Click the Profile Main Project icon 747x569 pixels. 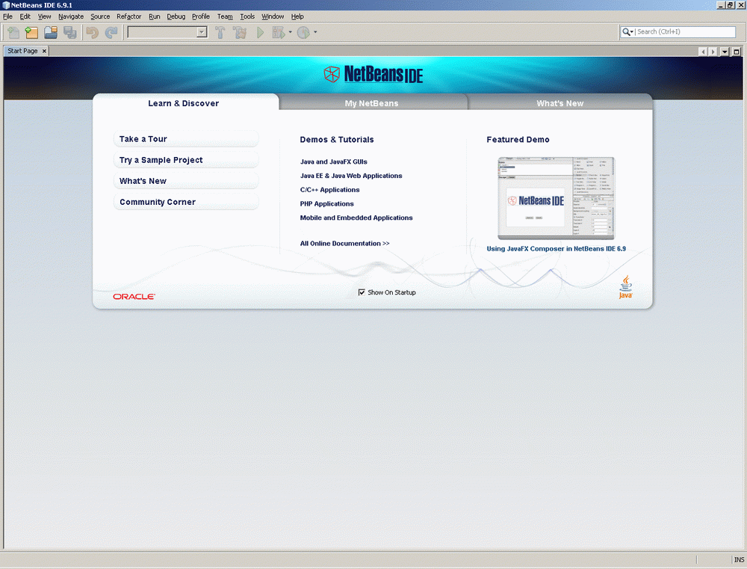click(x=303, y=32)
